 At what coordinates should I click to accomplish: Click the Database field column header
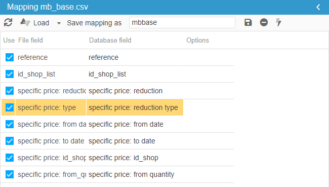coord(110,40)
